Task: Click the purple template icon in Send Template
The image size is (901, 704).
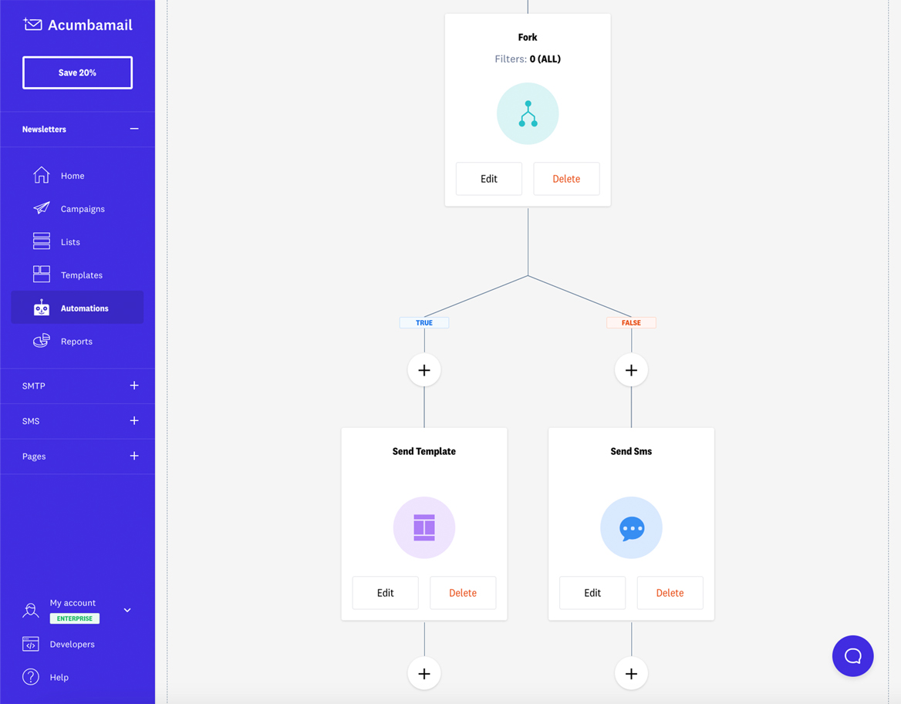Action: 424,527
